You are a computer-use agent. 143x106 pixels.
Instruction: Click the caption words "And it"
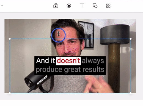[x=45, y=61]
